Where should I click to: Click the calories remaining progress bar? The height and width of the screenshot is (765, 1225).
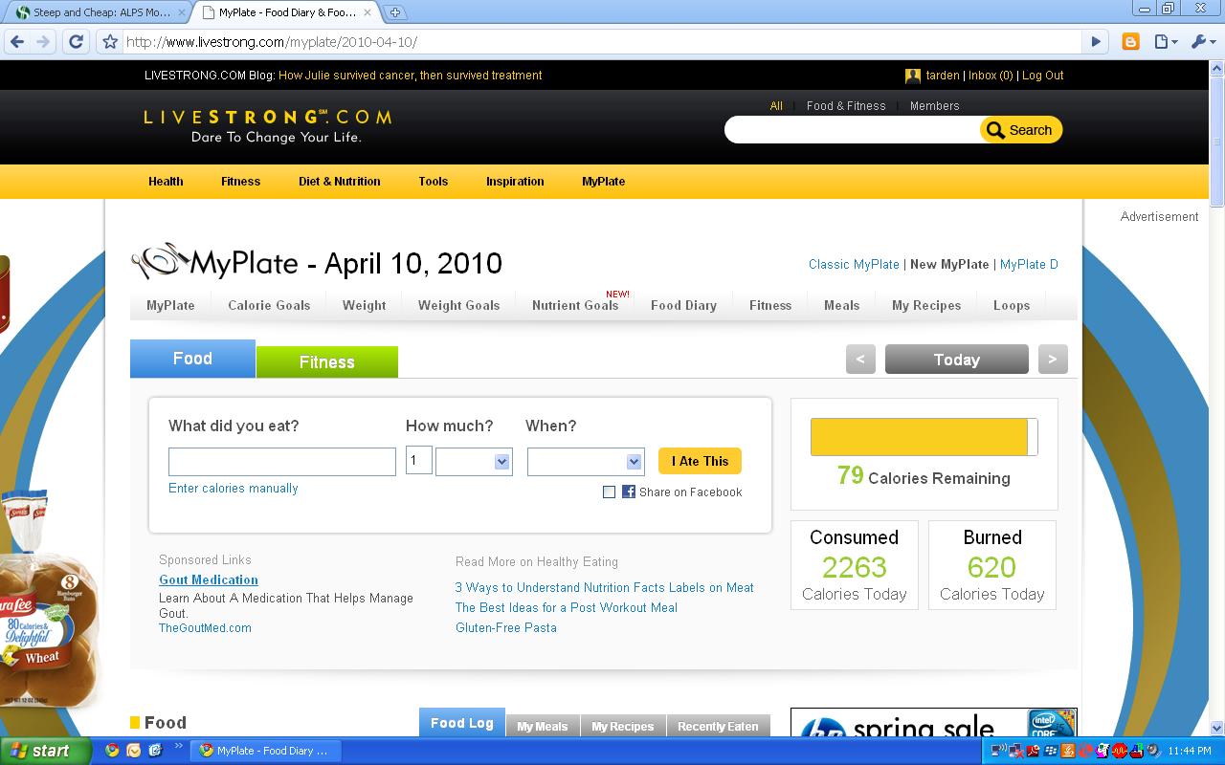click(924, 437)
